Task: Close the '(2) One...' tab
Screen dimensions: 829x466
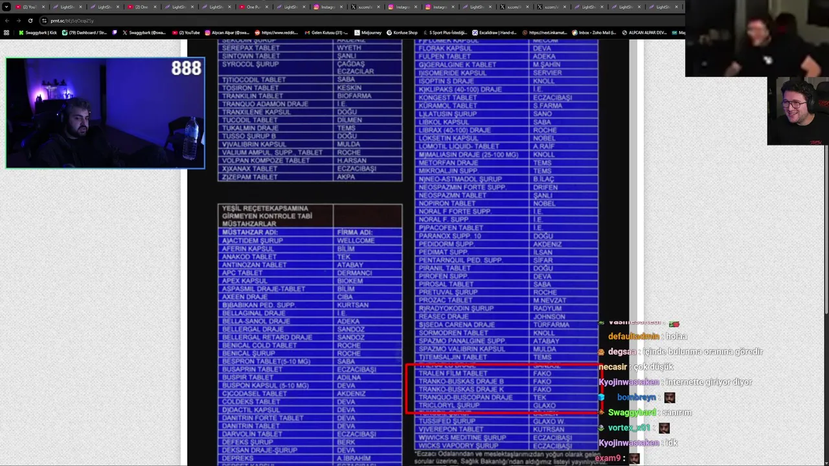Action: pyautogui.click(x=155, y=7)
